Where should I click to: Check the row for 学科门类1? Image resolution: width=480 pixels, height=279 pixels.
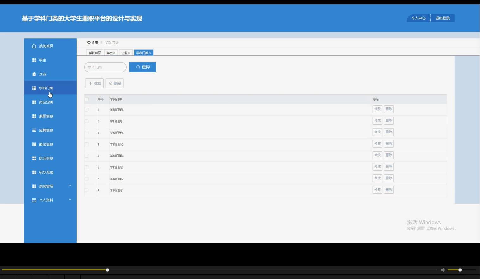pyautogui.click(x=87, y=190)
